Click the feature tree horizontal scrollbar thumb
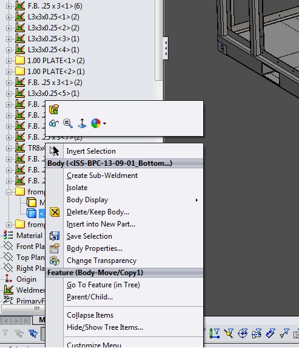299x348 pixels. pos(23,309)
